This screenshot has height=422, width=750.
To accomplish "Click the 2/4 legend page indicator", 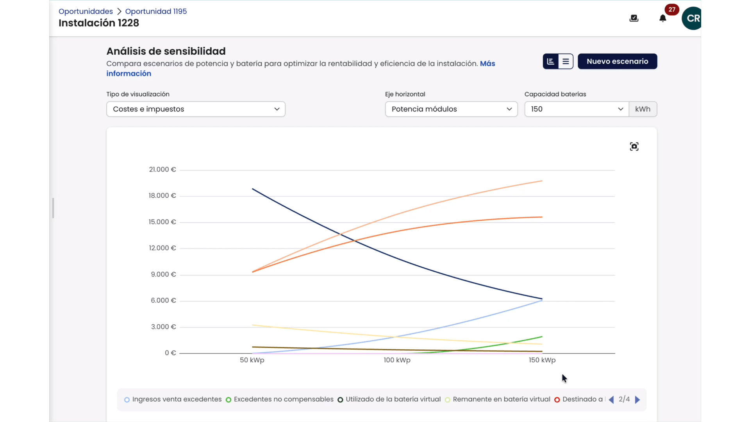I will (x=624, y=399).
